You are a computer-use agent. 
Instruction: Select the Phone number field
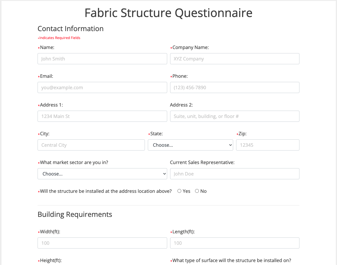[x=235, y=87]
